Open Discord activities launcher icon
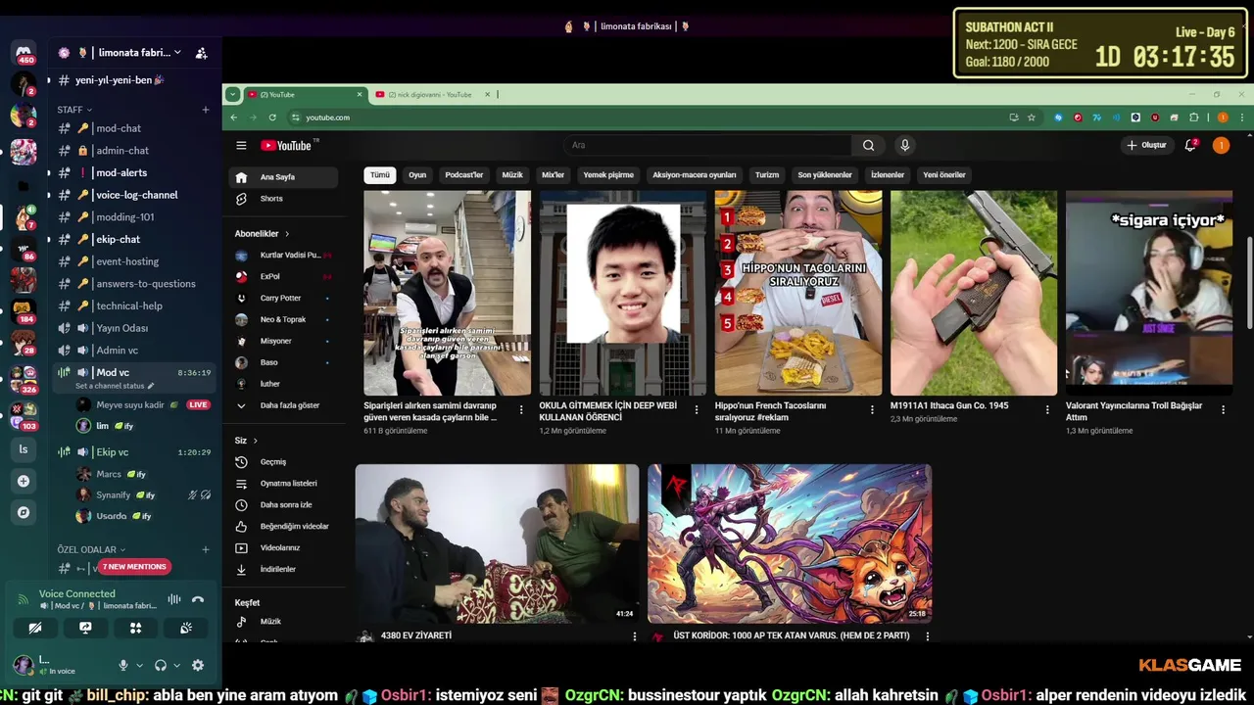Image resolution: width=1254 pixels, height=705 pixels. (x=135, y=628)
